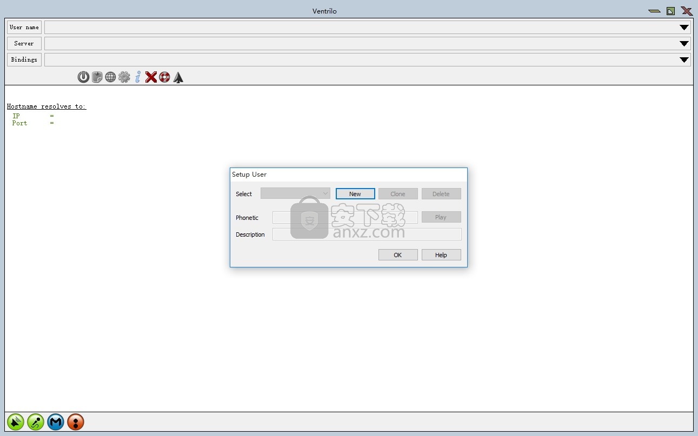The height and width of the screenshot is (436, 698).
Task: Open the lifebuoy help icon
Action: point(164,77)
